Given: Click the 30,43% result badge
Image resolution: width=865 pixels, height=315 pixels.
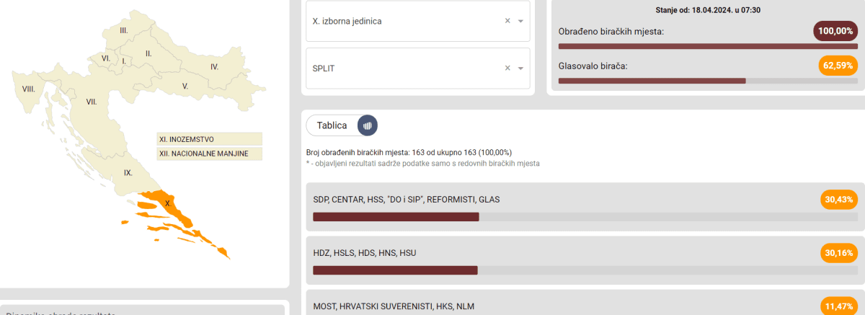Looking at the screenshot, I should click(838, 200).
